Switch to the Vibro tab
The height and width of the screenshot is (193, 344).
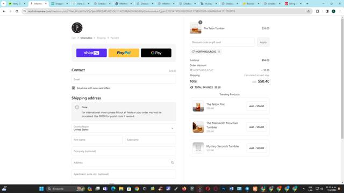81,4
